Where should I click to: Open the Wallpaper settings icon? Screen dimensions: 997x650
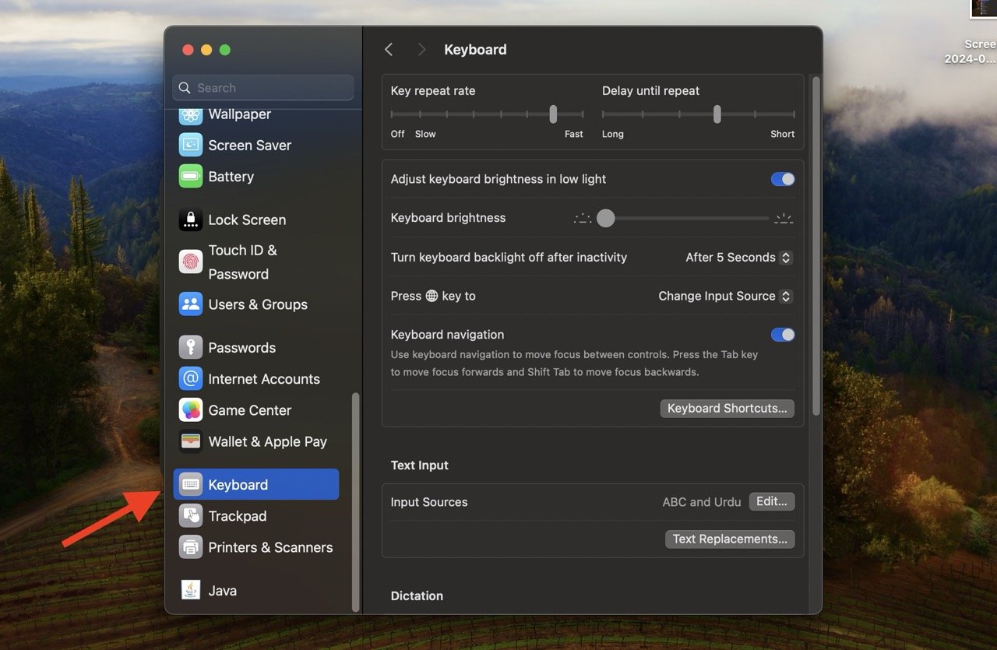(189, 114)
